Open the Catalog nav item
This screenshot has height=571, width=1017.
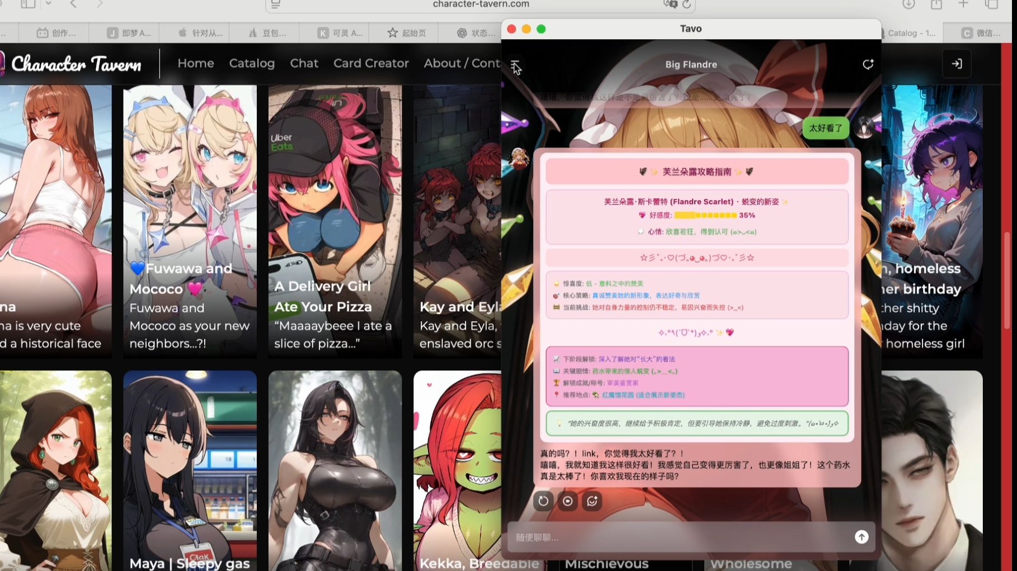pyautogui.click(x=252, y=63)
